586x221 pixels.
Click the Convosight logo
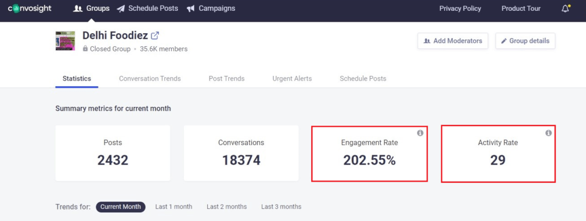tap(30, 9)
